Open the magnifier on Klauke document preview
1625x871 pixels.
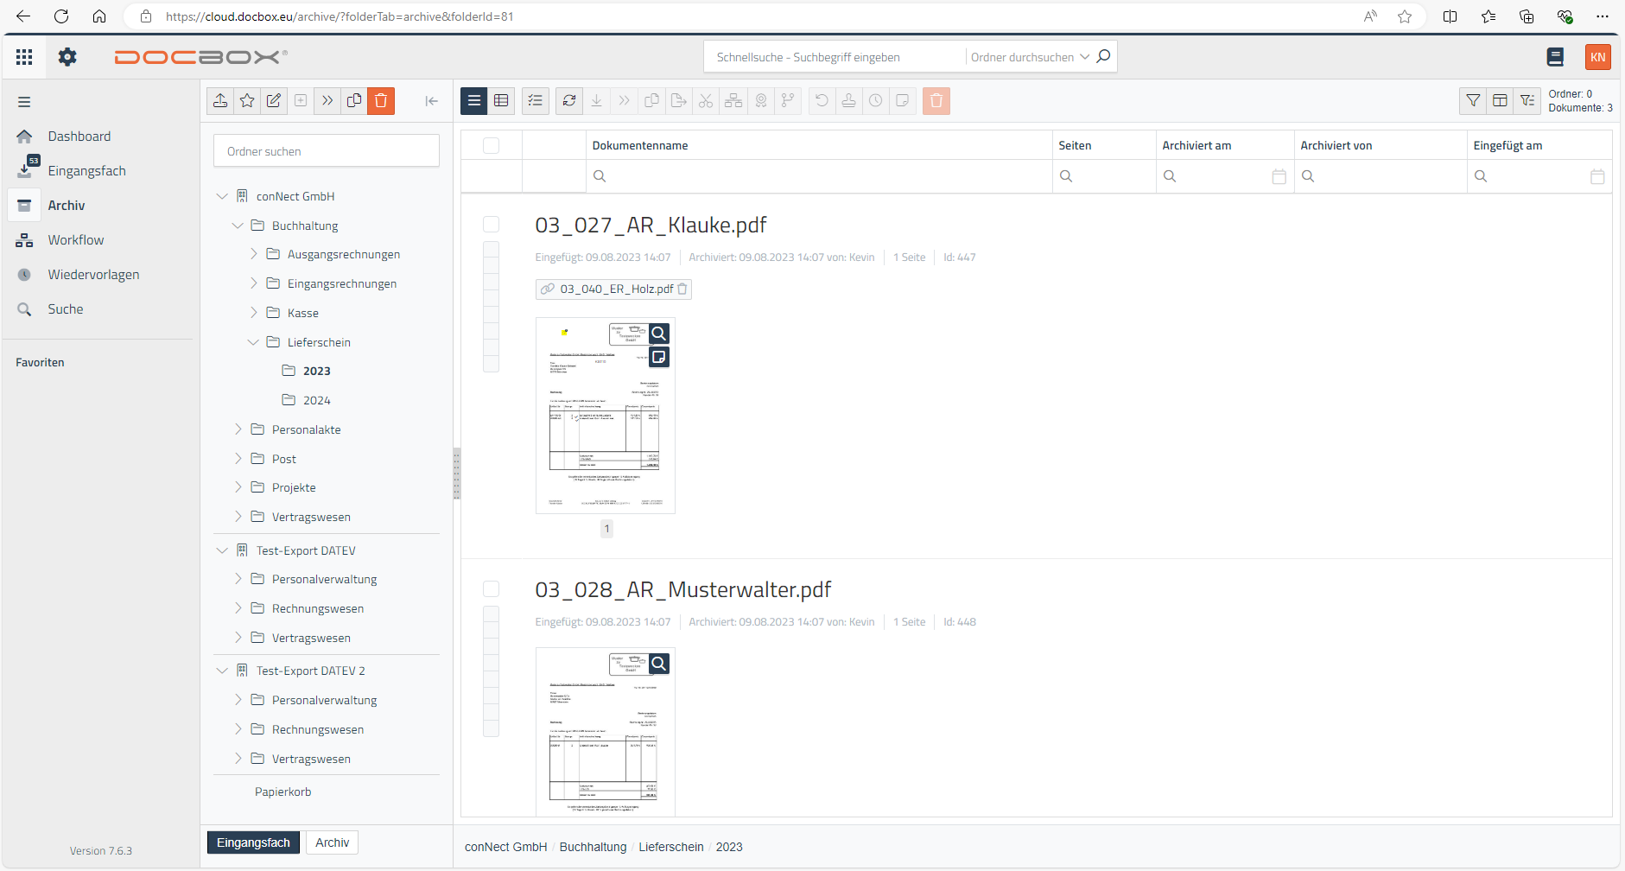tap(659, 334)
